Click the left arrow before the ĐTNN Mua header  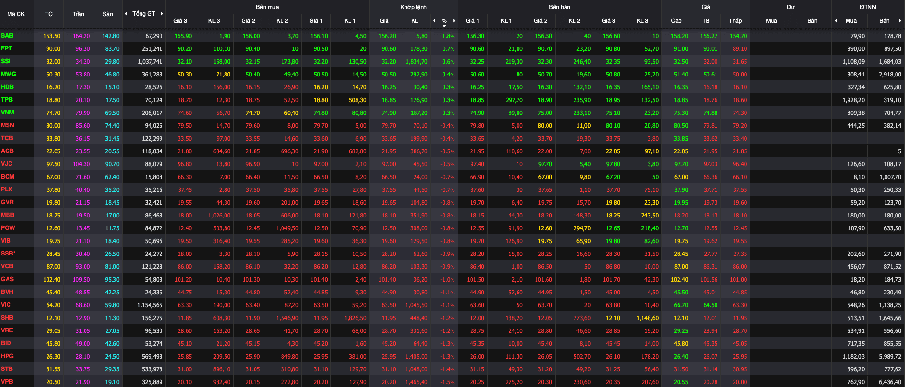coord(836,21)
